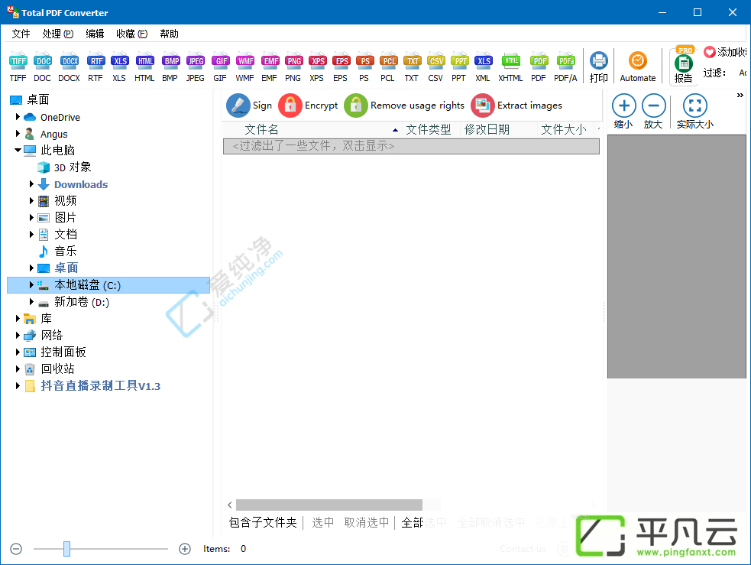
Task: Click Remove usage rights button
Action: point(405,106)
